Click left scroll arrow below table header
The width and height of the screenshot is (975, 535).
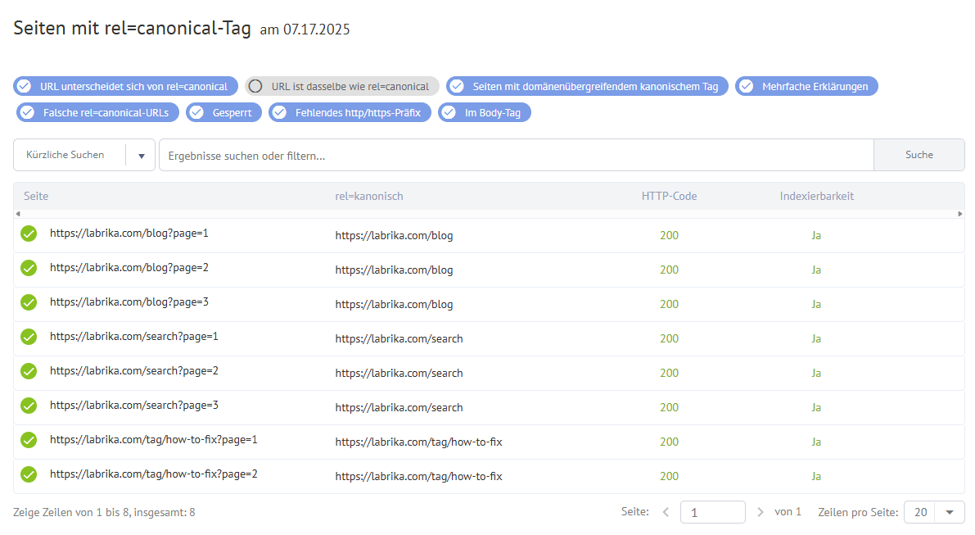[18, 213]
